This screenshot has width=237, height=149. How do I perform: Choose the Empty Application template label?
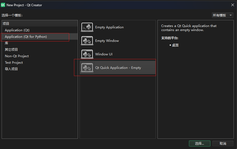(109, 27)
